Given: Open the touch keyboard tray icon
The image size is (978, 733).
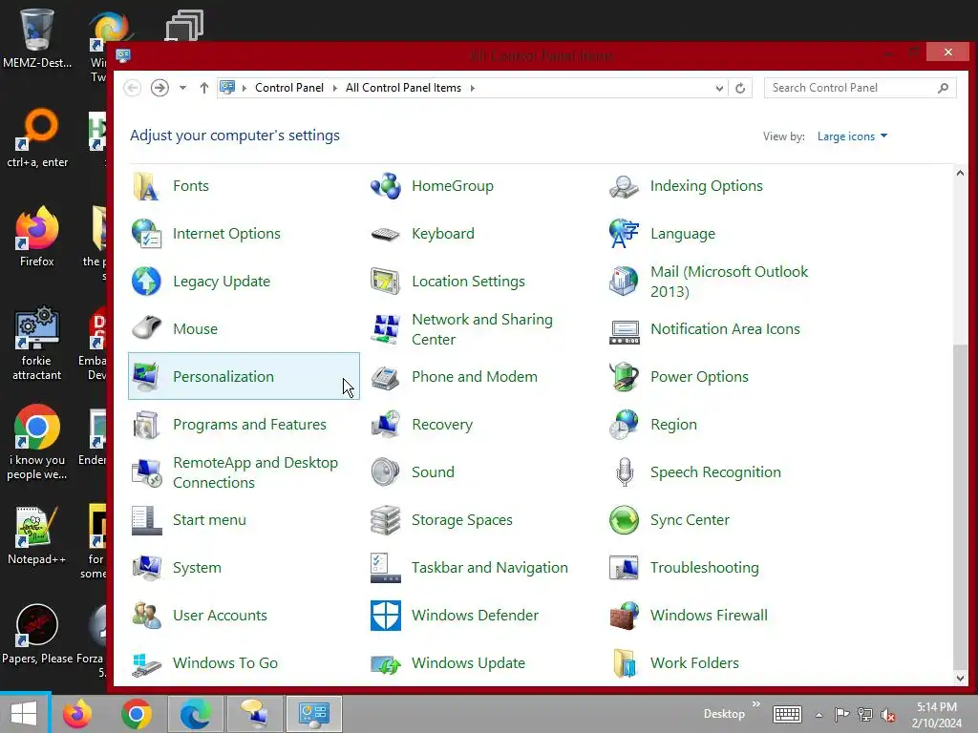Looking at the screenshot, I should coord(787,714).
